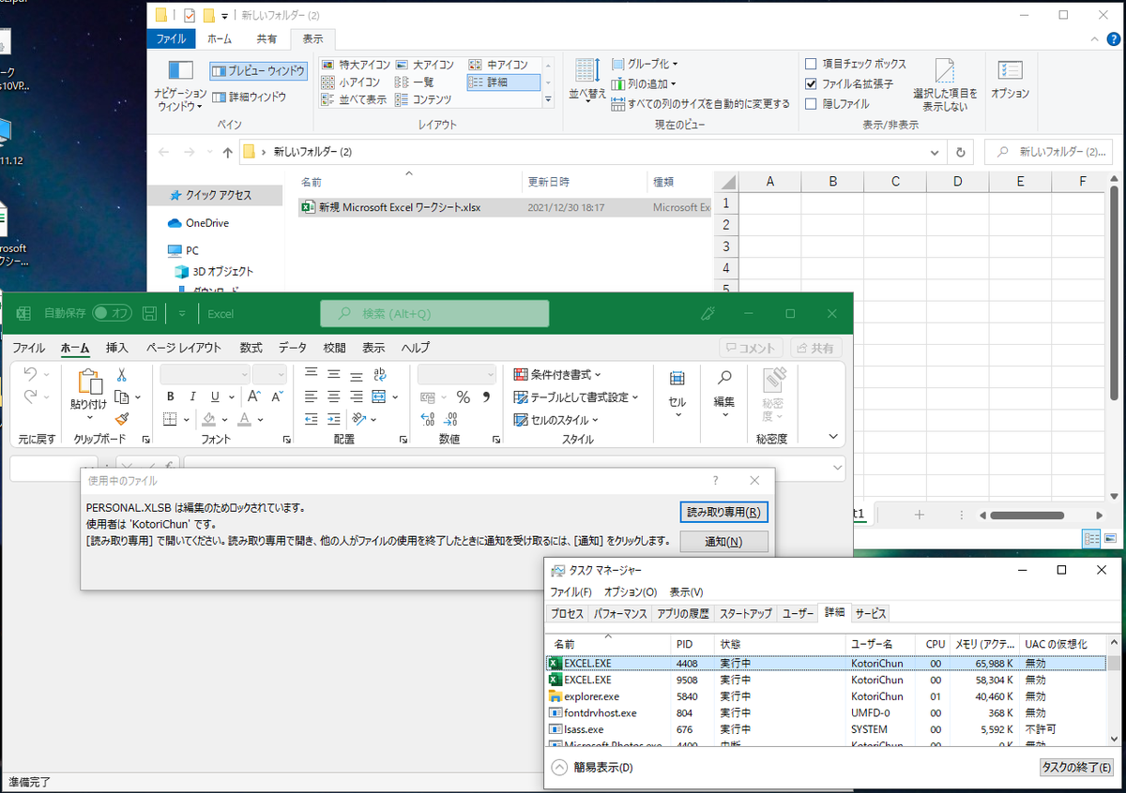The width and height of the screenshot is (1126, 793).
Task: Open Excel's 数式 tab
Action: 251,348
